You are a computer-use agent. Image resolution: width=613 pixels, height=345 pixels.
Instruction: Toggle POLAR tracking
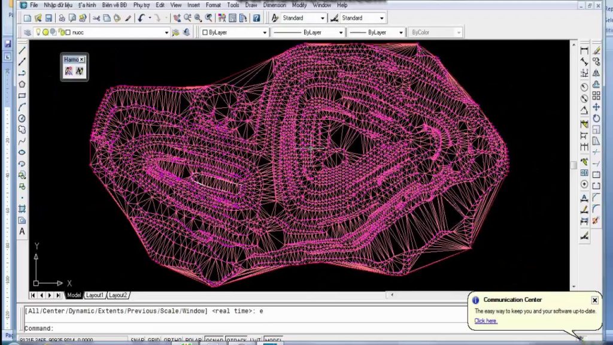[x=193, y=340]
